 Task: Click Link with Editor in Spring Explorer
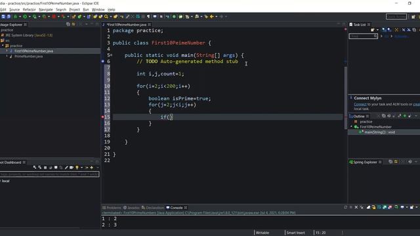396,162
